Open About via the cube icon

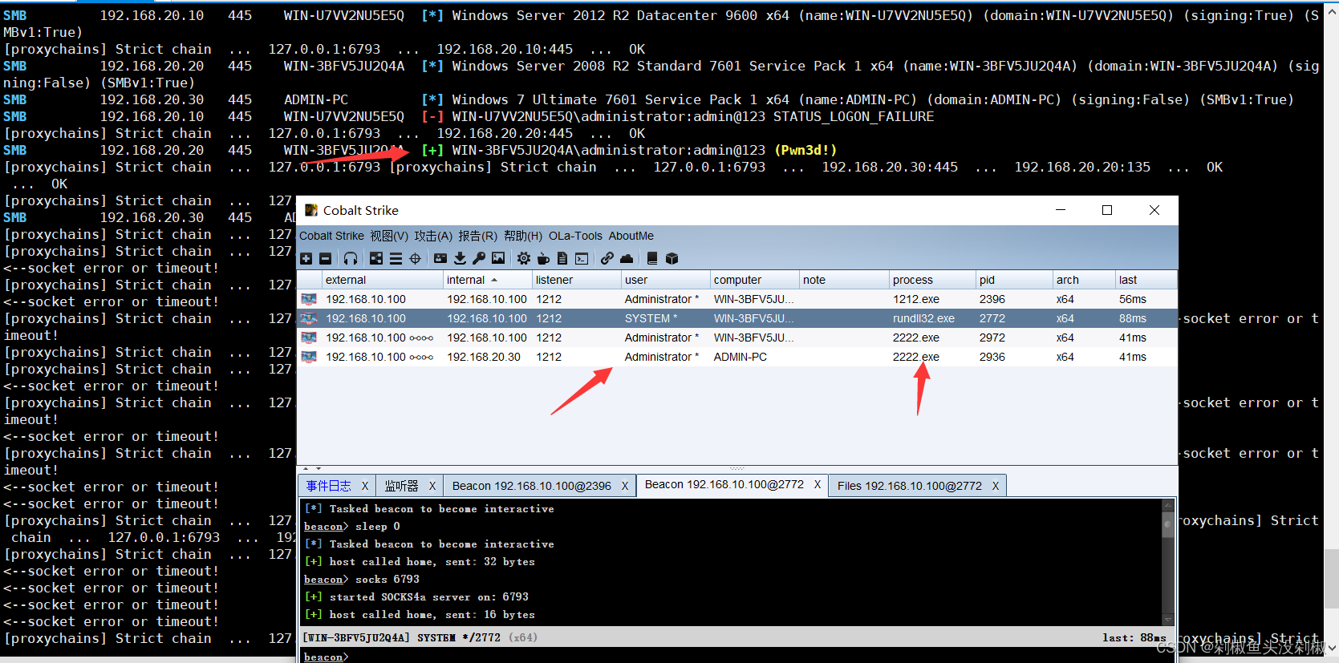click(x=672, y=258)
